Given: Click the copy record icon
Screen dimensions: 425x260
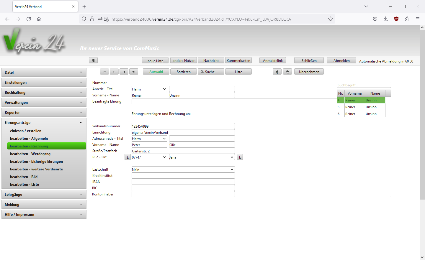Looking at the screenshot, I should pyautogui.click(x=287, y=72).
